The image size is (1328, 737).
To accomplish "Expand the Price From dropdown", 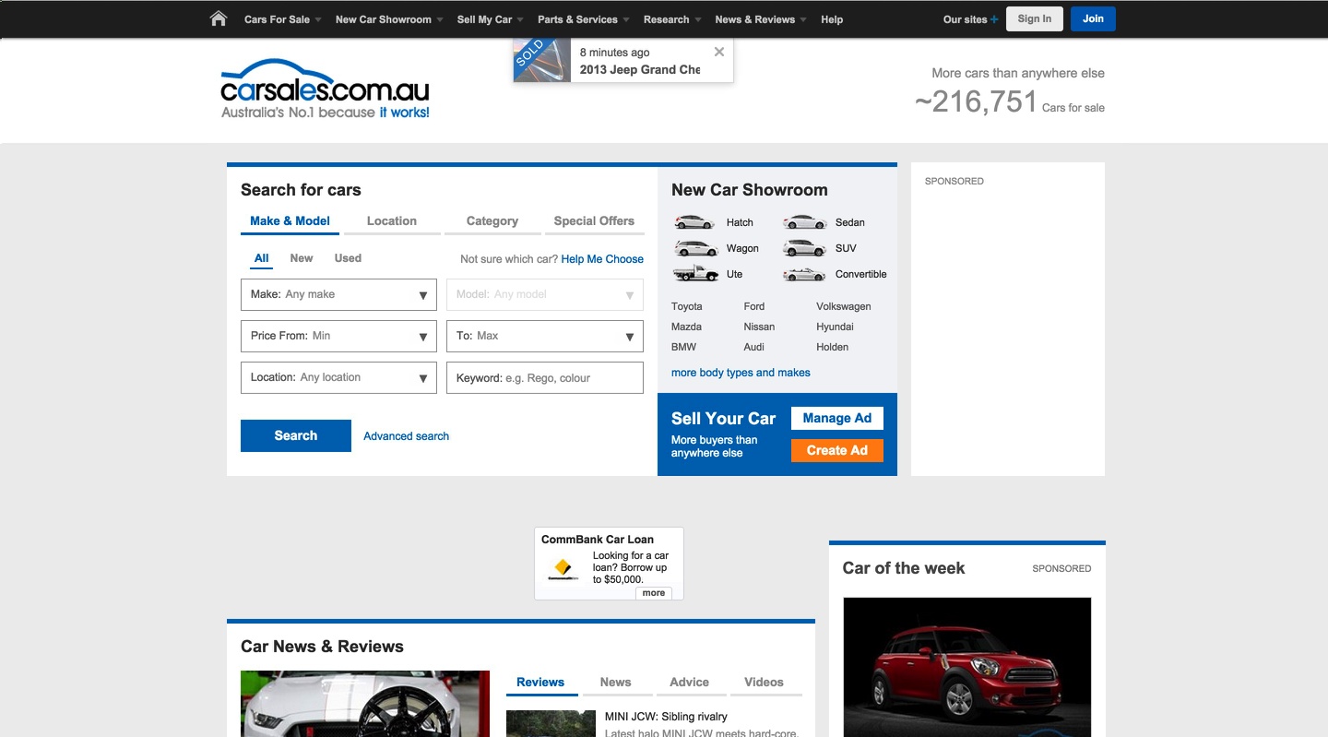I will pyautogui.click(x=338, y=336).
